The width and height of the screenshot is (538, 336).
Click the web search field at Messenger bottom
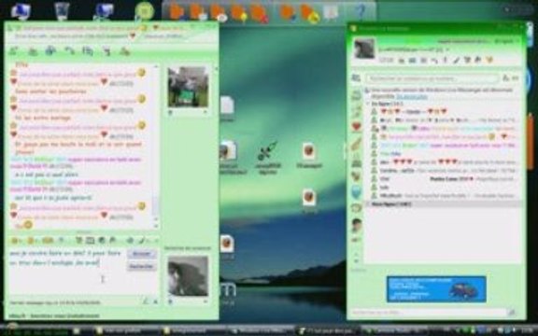coord(429,312)
